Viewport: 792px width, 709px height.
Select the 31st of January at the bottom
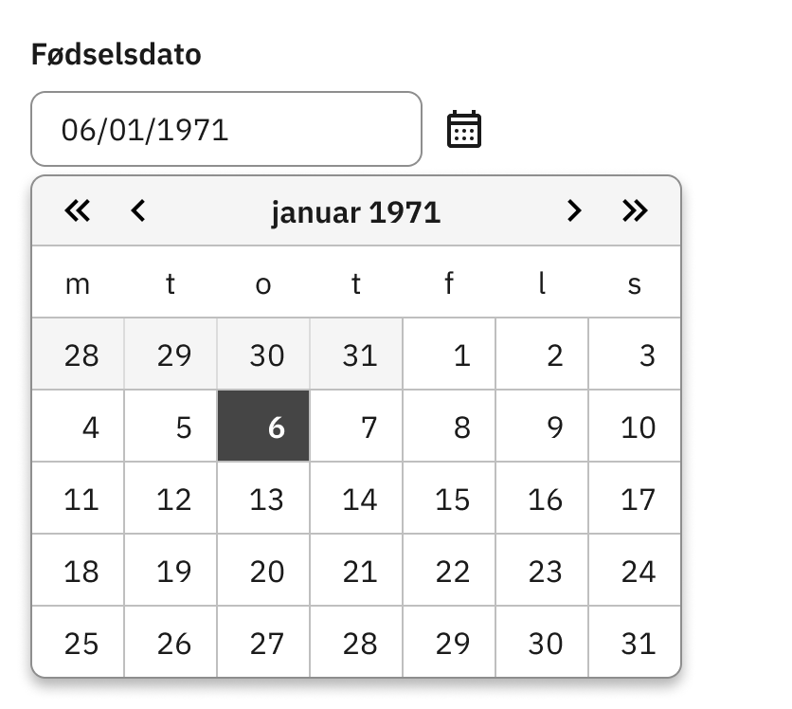[x=635, y=642]
